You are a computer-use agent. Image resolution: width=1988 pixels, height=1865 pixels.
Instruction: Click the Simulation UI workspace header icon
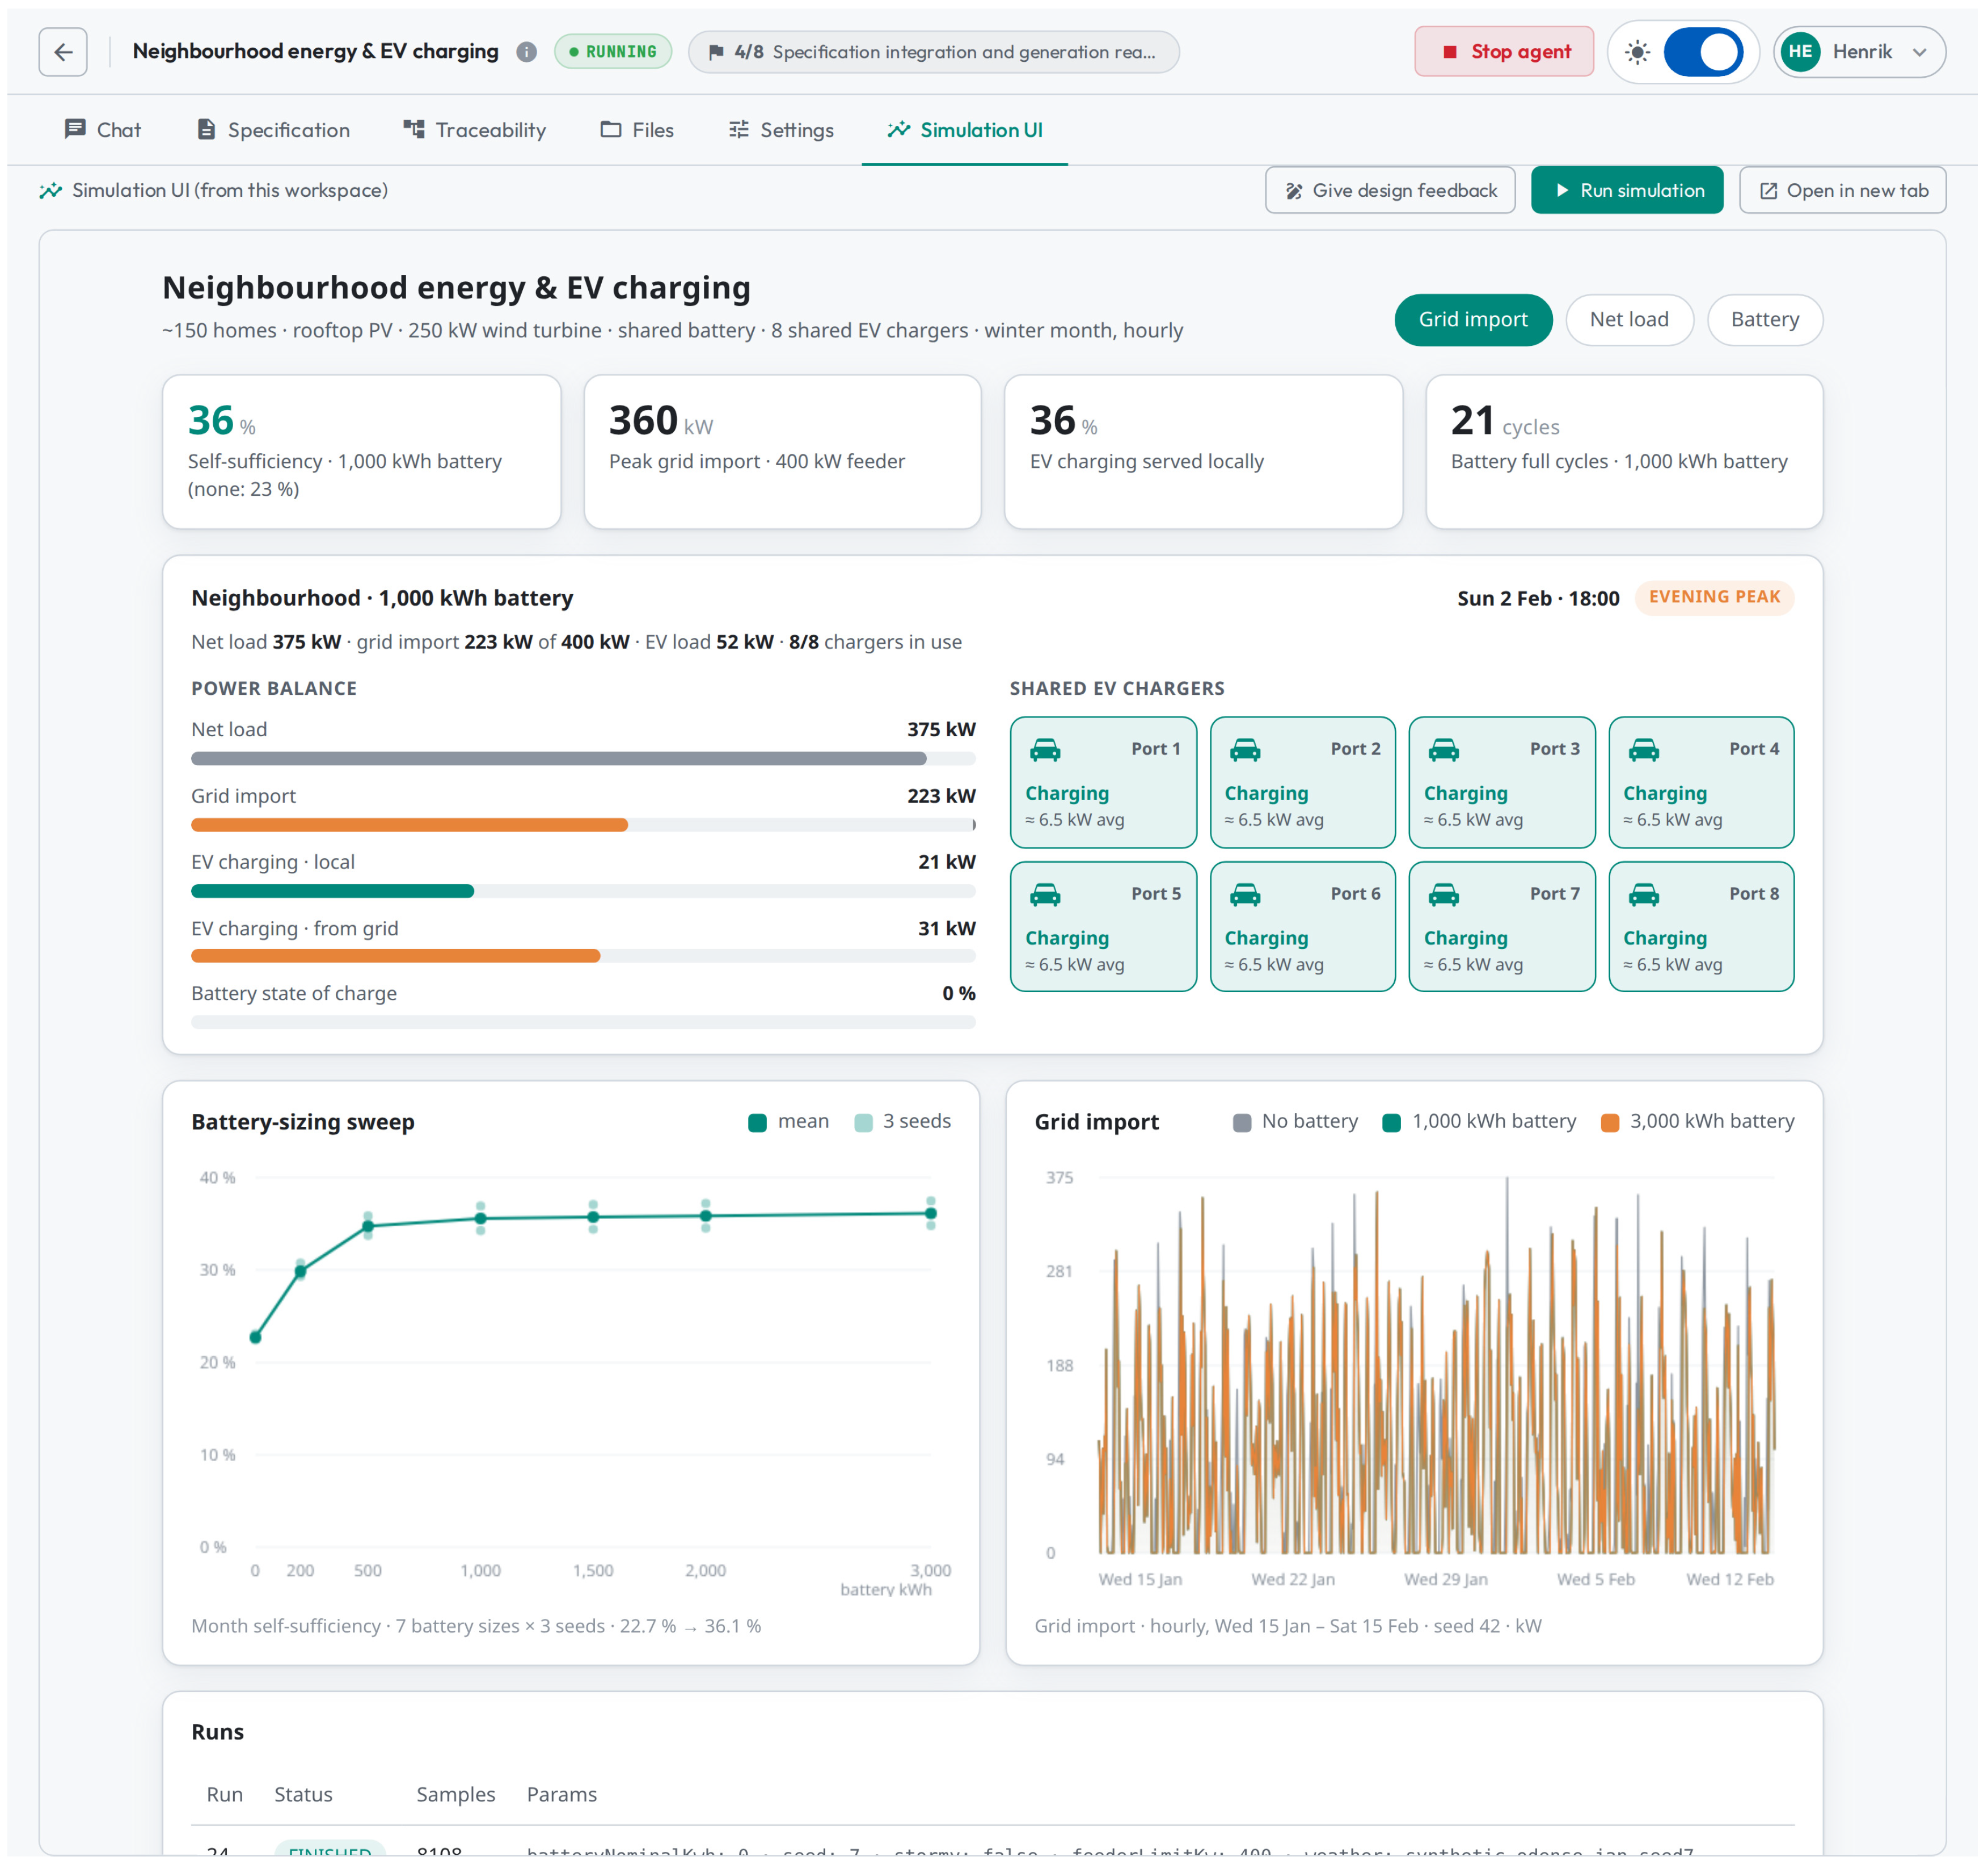pyautogui.click(x=51, y=190)
